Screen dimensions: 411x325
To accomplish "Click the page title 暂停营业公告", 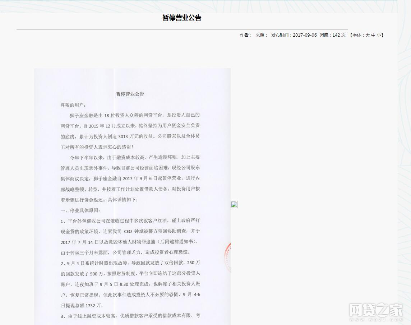I will [182, 18].
